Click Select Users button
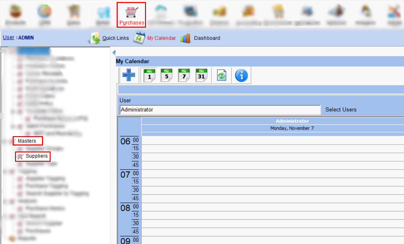 pyautogui.click(x=341, y=110)
